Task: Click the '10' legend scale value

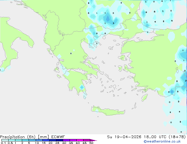Action: 37,143
